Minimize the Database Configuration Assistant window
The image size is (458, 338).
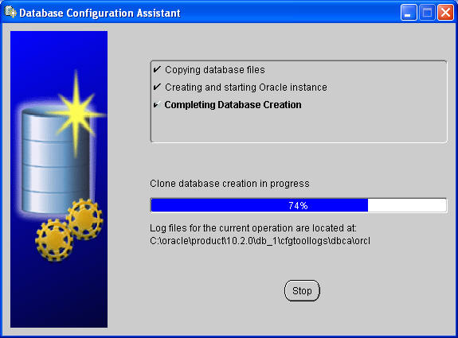click(x=409, y=13)
